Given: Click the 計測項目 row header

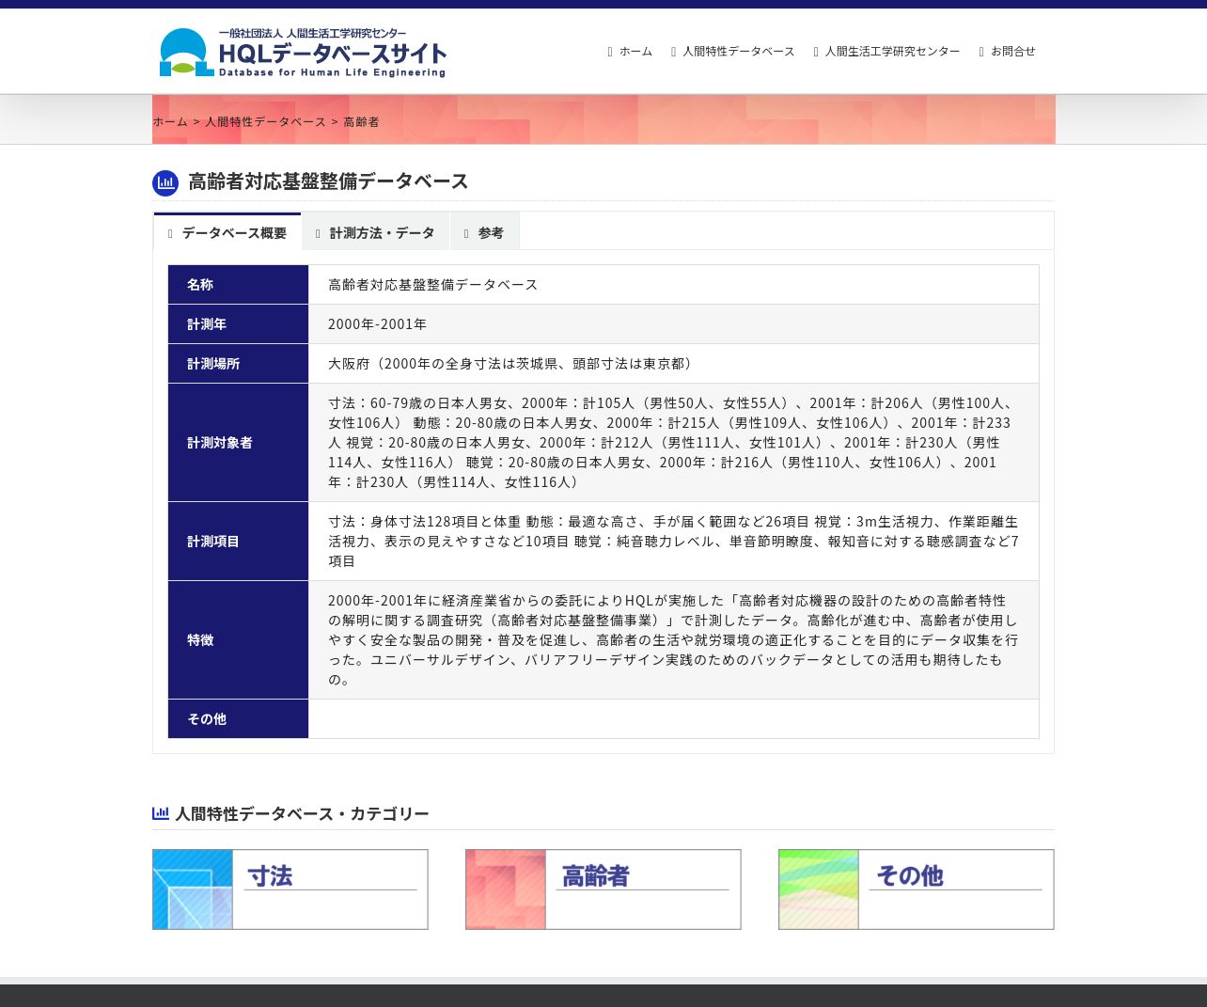Looking at the screenshot, I should coord(239,542).
